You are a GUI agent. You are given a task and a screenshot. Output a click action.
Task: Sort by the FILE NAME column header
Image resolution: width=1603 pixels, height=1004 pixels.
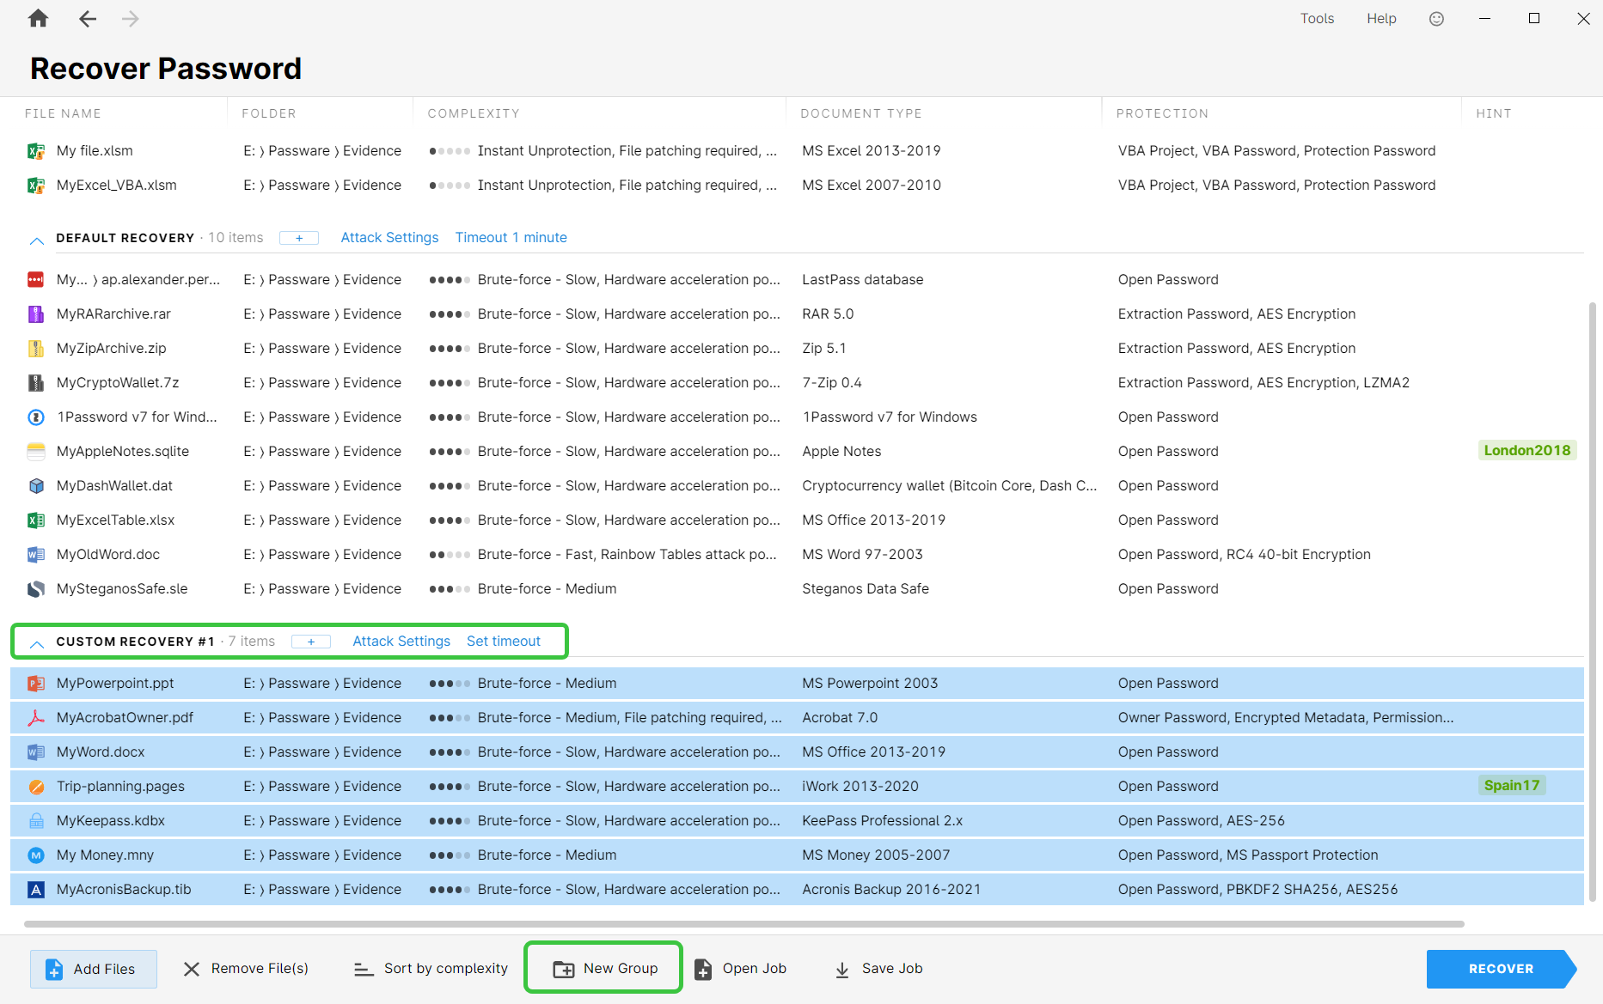(63, 113)
